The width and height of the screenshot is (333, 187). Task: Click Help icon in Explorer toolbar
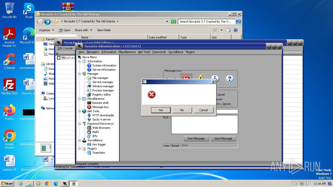(x=236, y=30)
